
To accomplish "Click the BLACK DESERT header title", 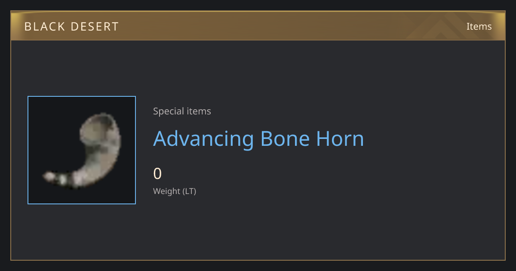I will [x=71, y=27].
